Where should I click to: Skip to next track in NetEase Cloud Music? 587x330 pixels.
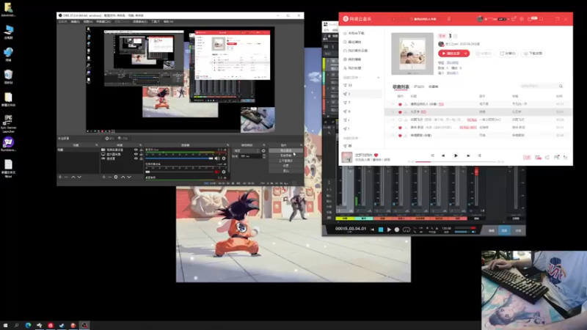[468, 155]
